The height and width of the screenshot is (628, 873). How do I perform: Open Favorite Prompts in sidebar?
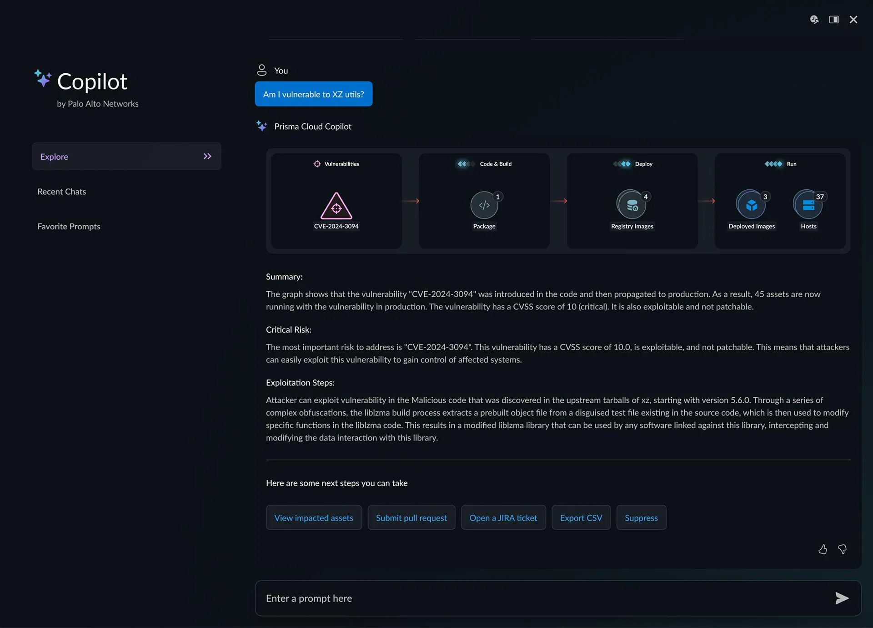[69, 226]
